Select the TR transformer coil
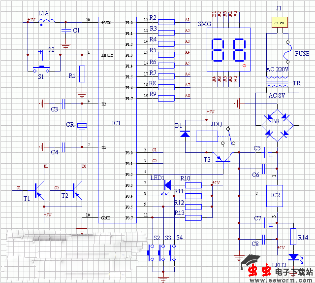 pyautogui.click(x=277, y=89)
